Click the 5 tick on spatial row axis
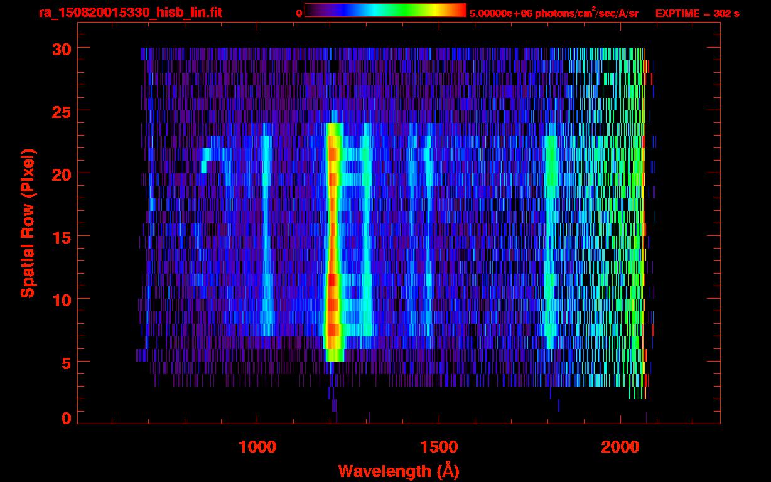 point(65,362)
